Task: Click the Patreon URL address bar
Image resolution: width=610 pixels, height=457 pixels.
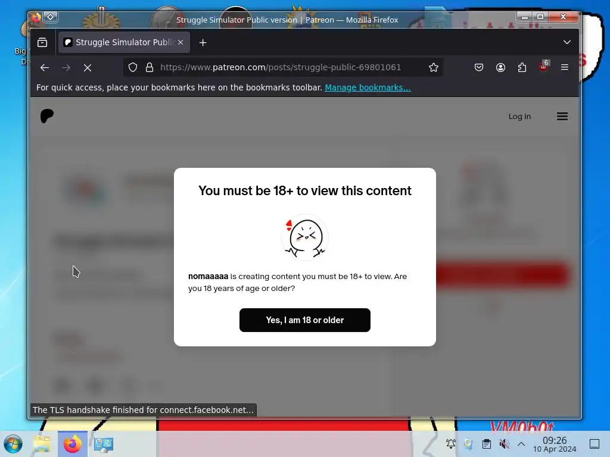Action: (x=281, y=67)
